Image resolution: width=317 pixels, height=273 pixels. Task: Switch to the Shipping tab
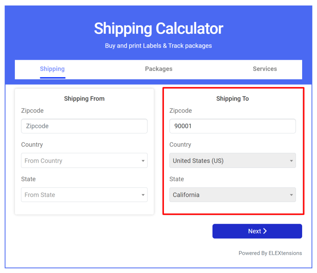[x=52, y=69]
